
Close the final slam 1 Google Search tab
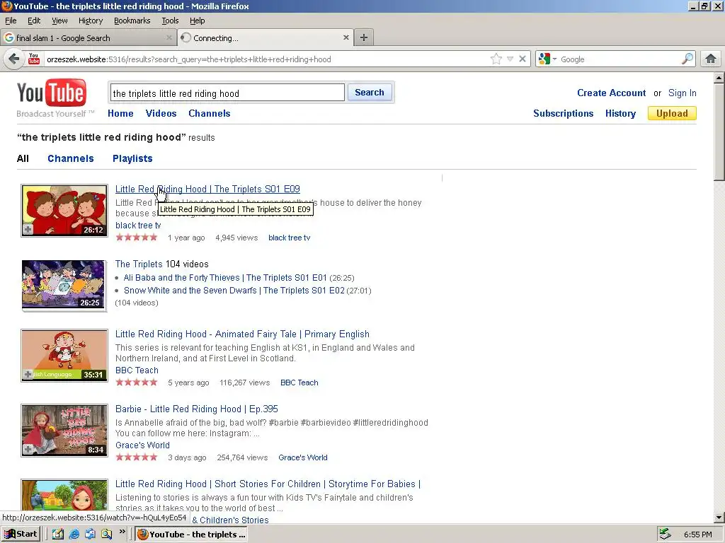[169, 38]
